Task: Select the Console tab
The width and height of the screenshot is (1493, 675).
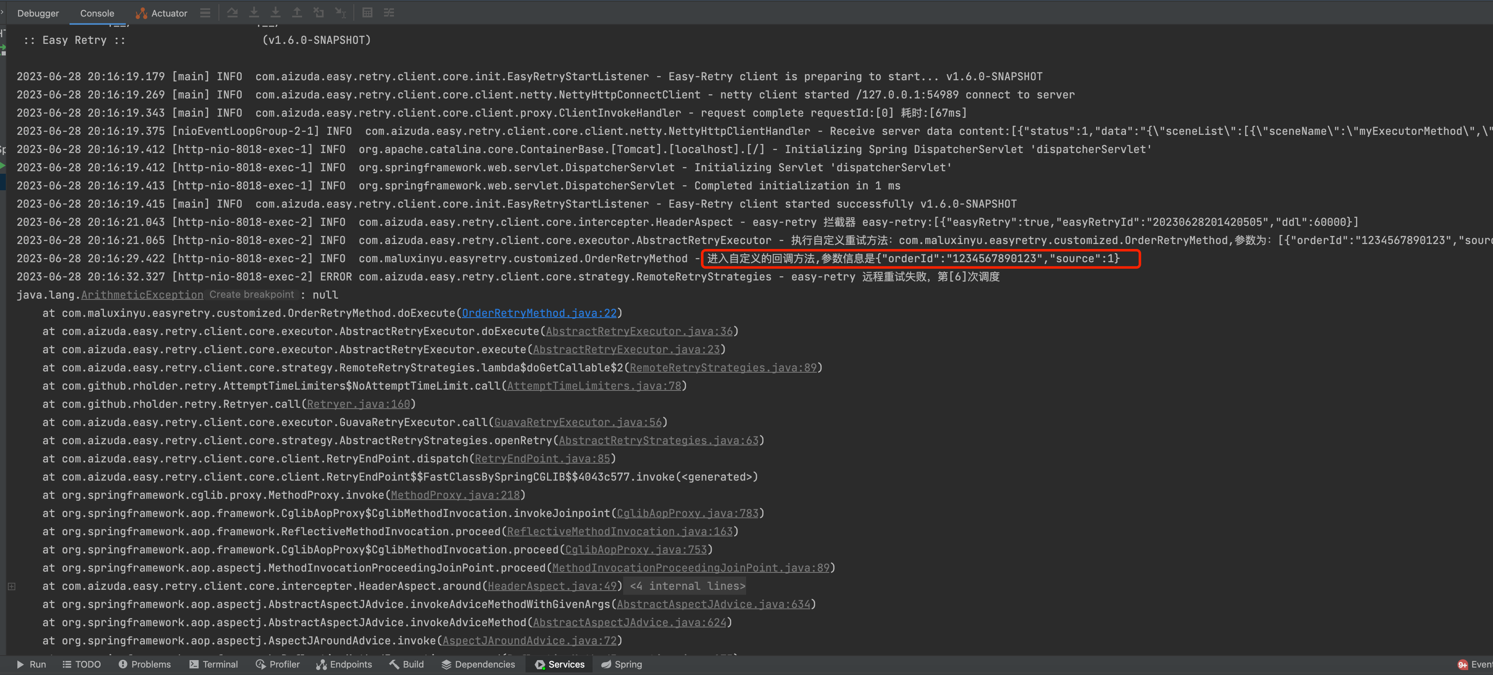Action: coord(97,13)
